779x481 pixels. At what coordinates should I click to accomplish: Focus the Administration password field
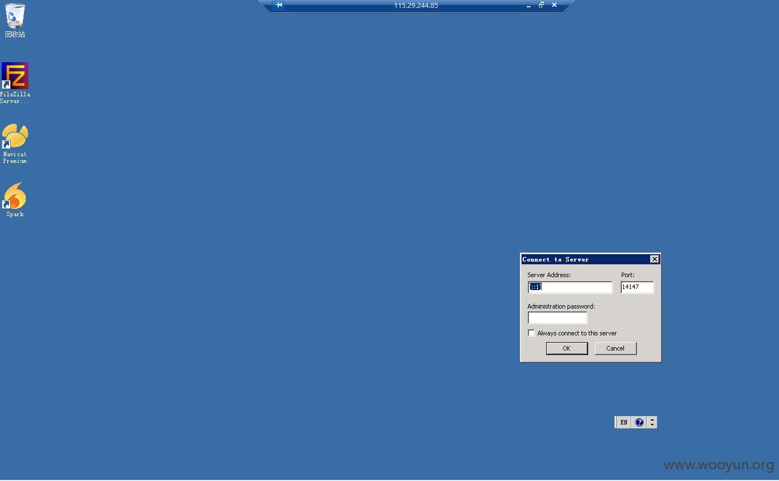[557, 318]
